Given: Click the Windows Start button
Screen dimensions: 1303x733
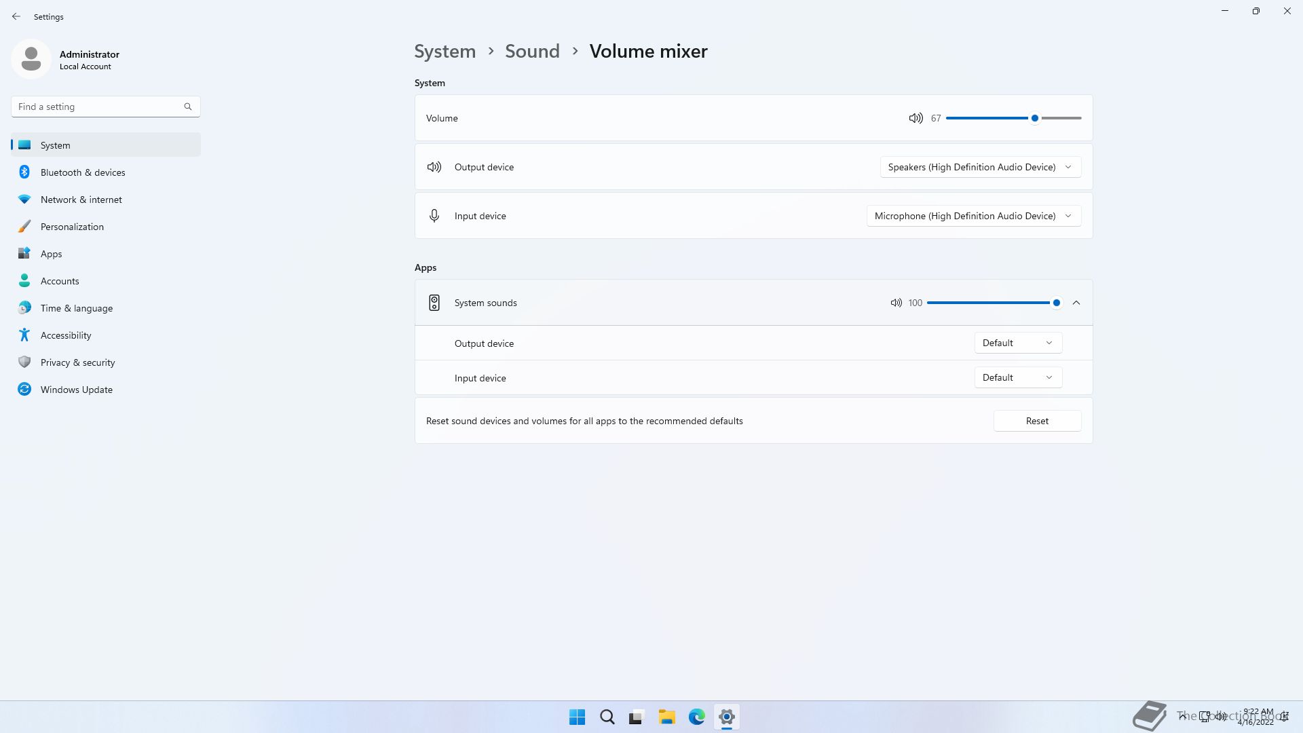Looking at the screenshot, I should (x=577, y=717).
